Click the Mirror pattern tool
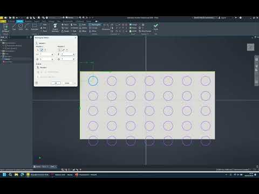 (93, 31)
